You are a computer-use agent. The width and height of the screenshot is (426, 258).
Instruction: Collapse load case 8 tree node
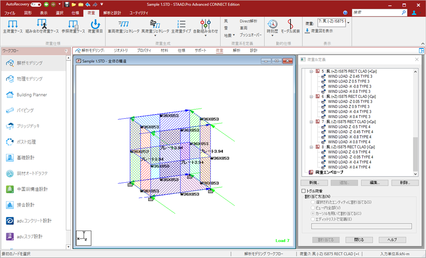312,147
